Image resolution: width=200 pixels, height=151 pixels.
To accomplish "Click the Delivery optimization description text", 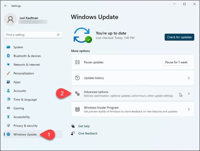I will [128, 96].
